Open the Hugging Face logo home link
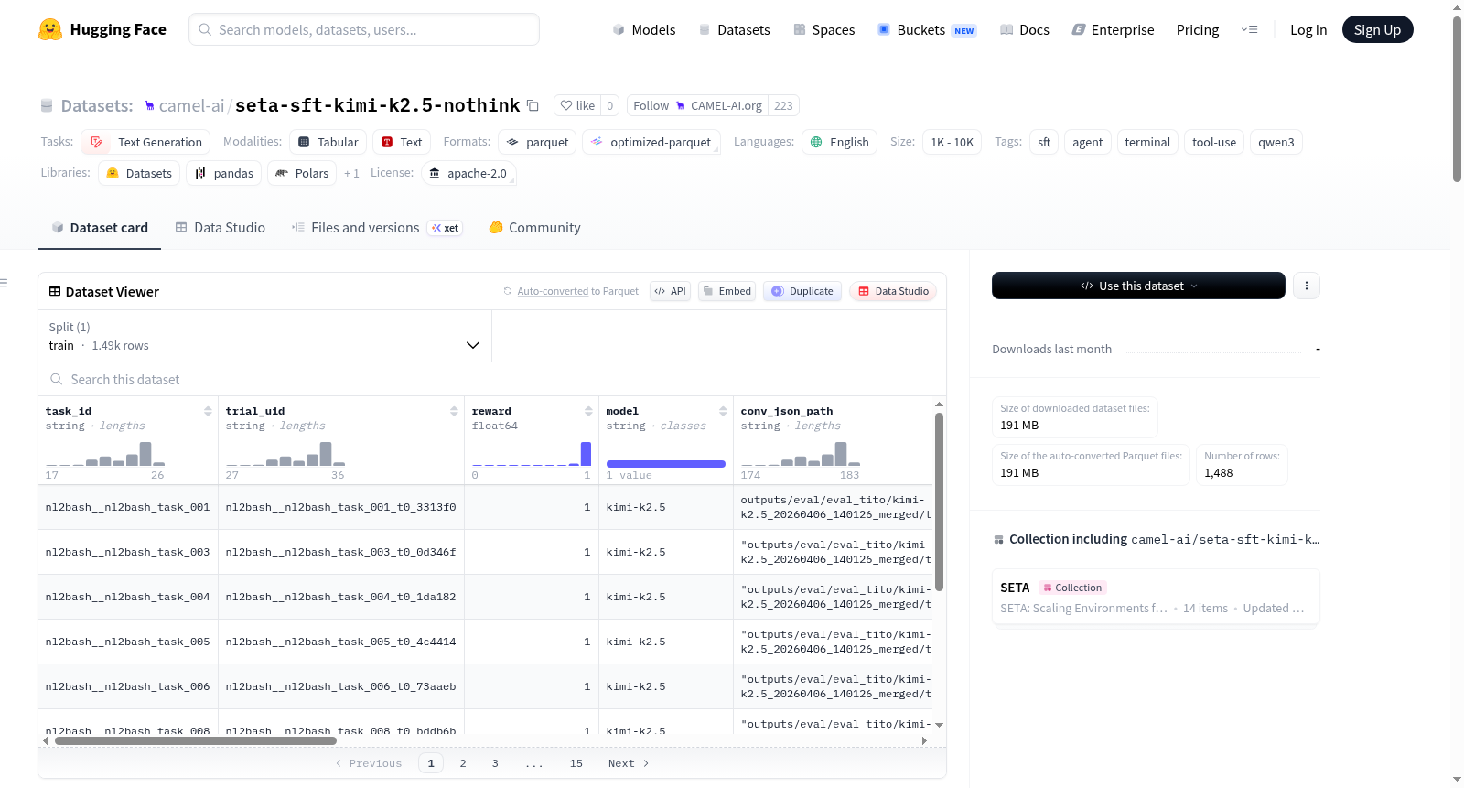 pos(102,29)
